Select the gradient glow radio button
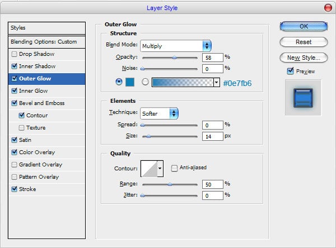The width and height of the screenshot is (336, 248). point(146,82)
